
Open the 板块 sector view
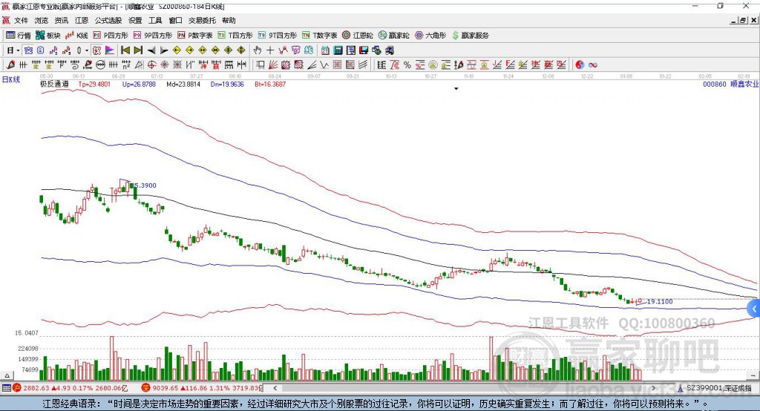click(x=48, y=36)
